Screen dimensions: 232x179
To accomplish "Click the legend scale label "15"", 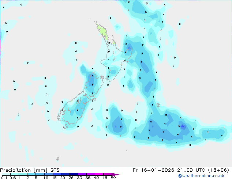I will coord(54,178).
